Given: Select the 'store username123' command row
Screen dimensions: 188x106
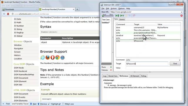Looking at the screenshot, I should point(148,27).
